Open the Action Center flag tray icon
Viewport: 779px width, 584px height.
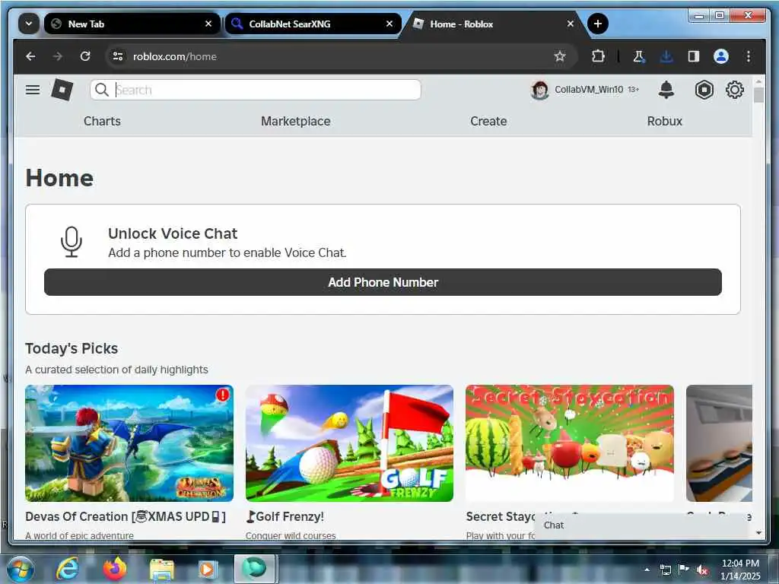[x=684, y=570]
